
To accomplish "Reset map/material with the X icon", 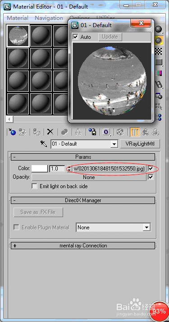I will coord(50,132).
